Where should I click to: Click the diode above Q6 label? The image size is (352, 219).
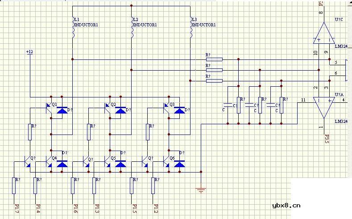pos(180,164)
